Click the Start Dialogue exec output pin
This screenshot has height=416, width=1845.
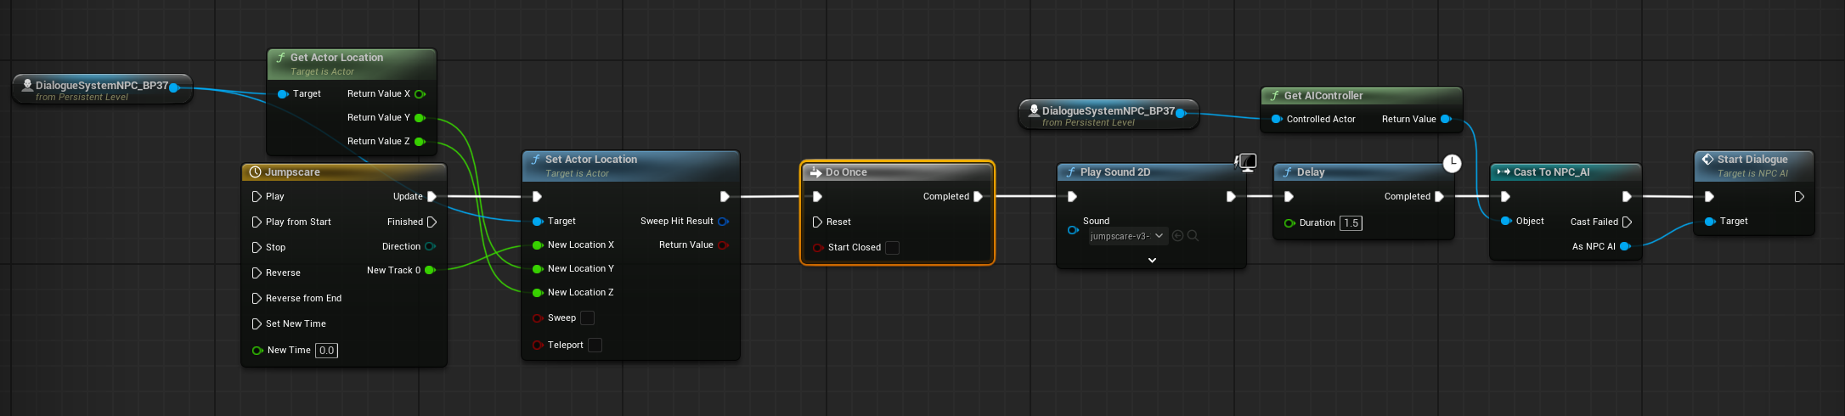tap(1799, 197)
